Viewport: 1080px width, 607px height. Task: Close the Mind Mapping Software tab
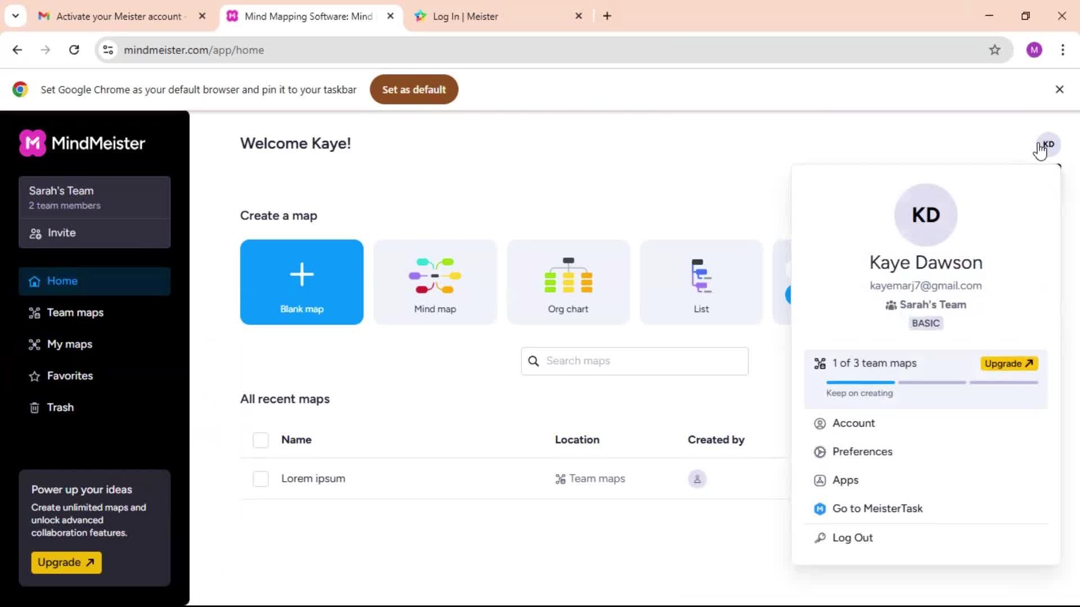click(390, 16)
